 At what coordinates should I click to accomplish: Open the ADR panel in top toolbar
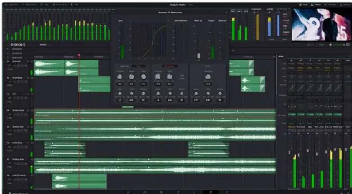tap(75, 4)
